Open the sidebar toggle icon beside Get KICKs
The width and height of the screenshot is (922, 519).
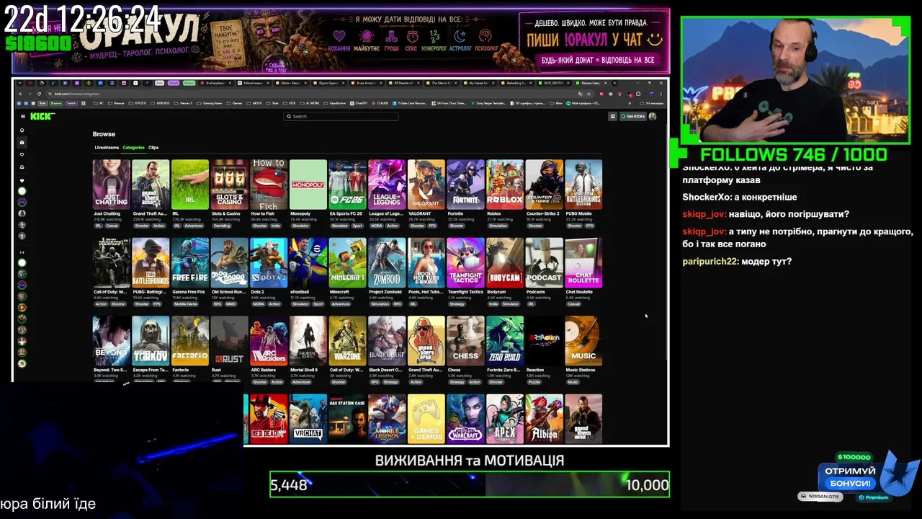613,116
